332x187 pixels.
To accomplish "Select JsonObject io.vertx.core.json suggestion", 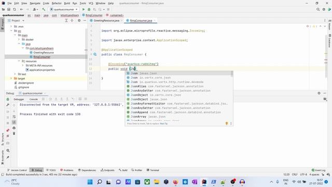I will (179, 95).
